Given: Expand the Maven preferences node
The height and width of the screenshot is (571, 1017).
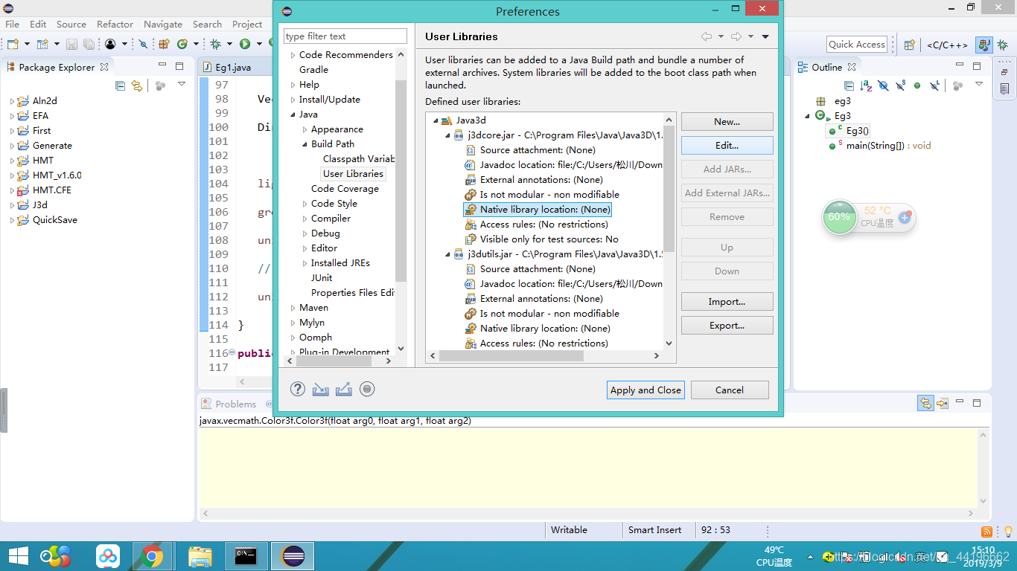Looking at the screenshot, I should tap(293, 308).
